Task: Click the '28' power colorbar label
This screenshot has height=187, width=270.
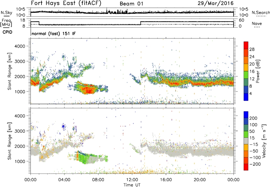Action: coord(252,49)
